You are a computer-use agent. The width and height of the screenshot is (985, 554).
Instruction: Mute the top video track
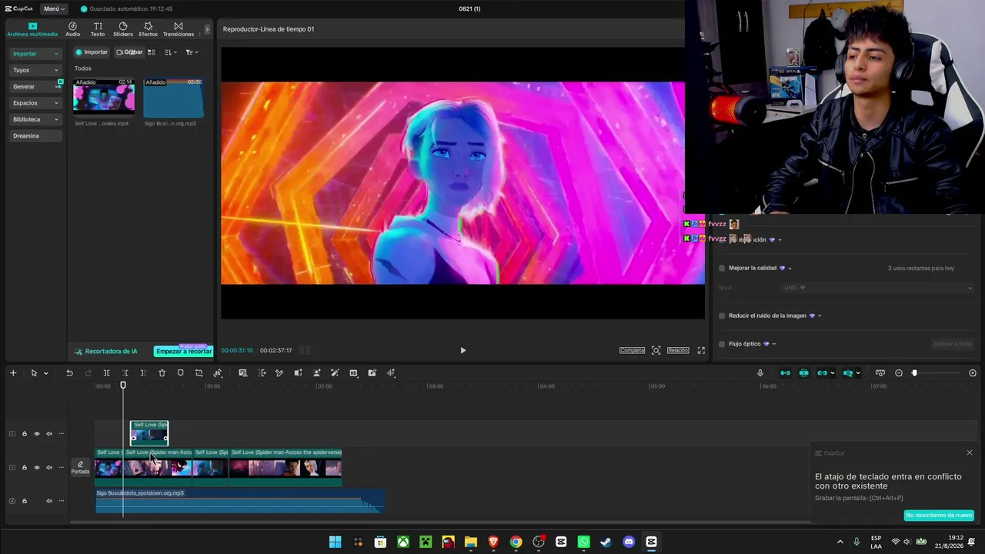(49, 434)
